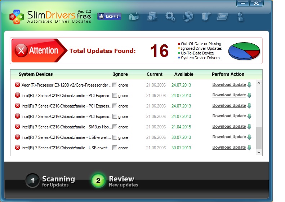Screen dimensions: 285x202
Task: Click the Ignore column header
Action: 120,74
